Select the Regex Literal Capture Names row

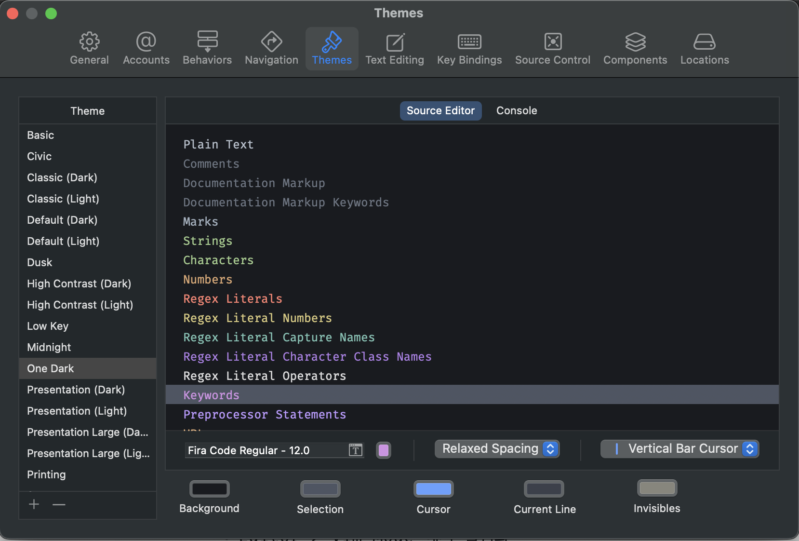pos(472,337)
